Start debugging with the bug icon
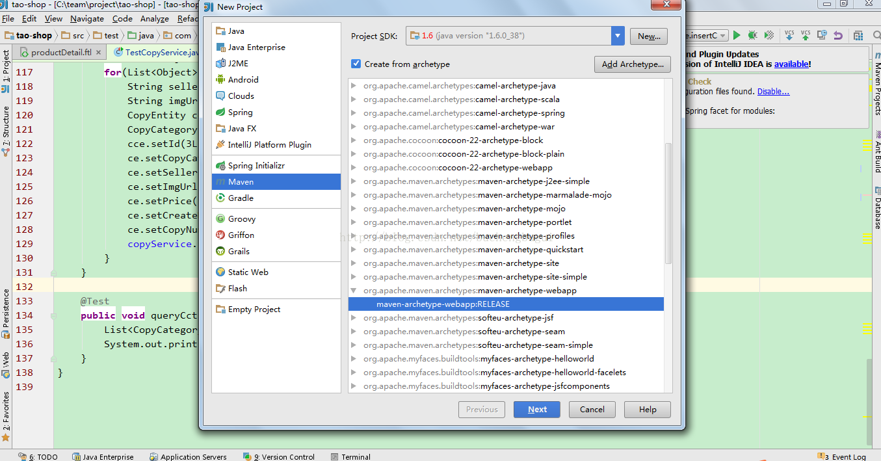Screen dimensions: 881x461 click(x=752, y=35)
